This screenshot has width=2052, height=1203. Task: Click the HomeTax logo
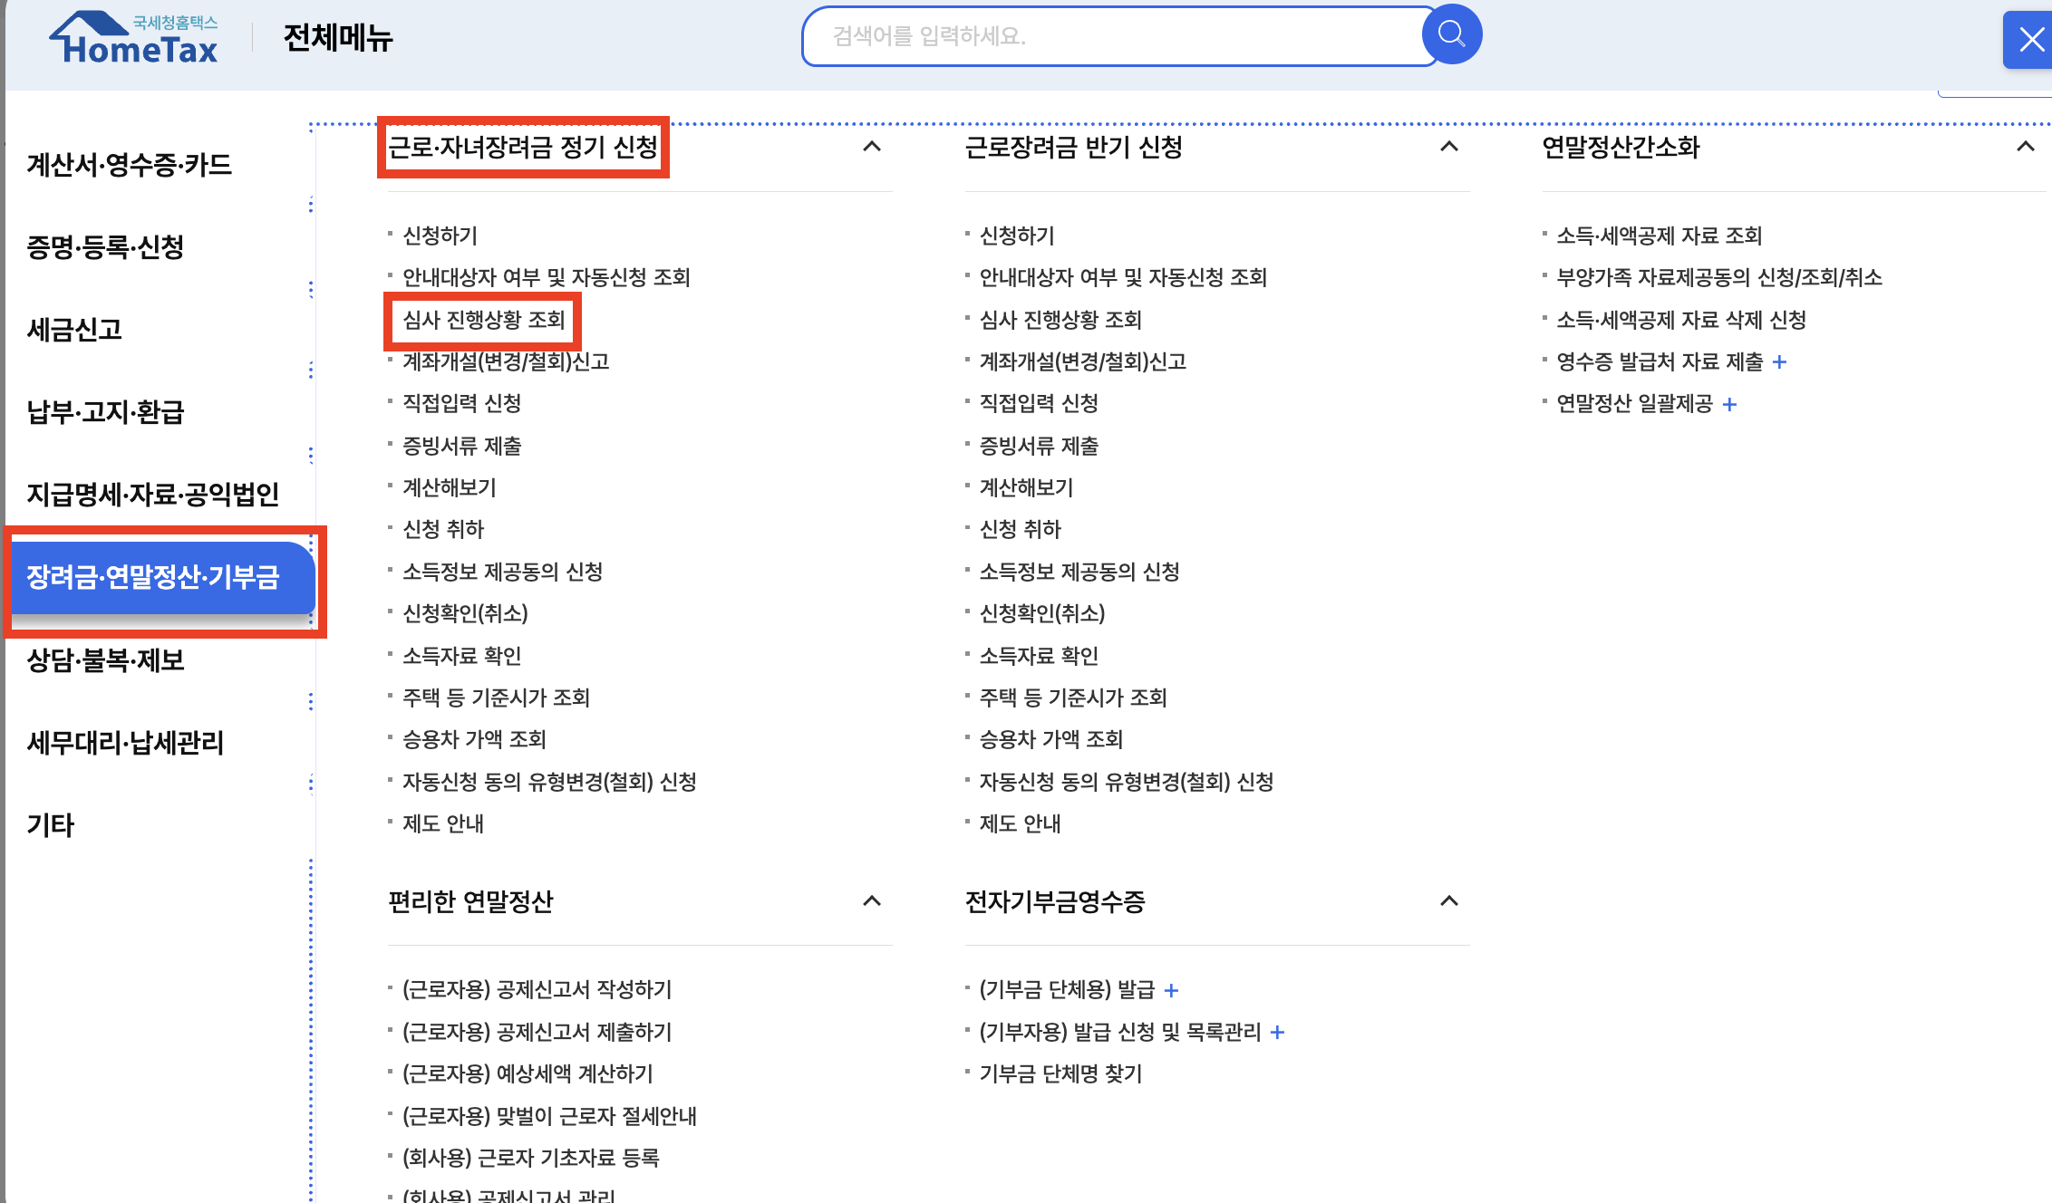tap(134, 39)
